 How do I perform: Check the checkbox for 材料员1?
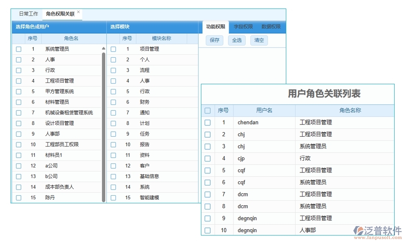coord(19,155)
